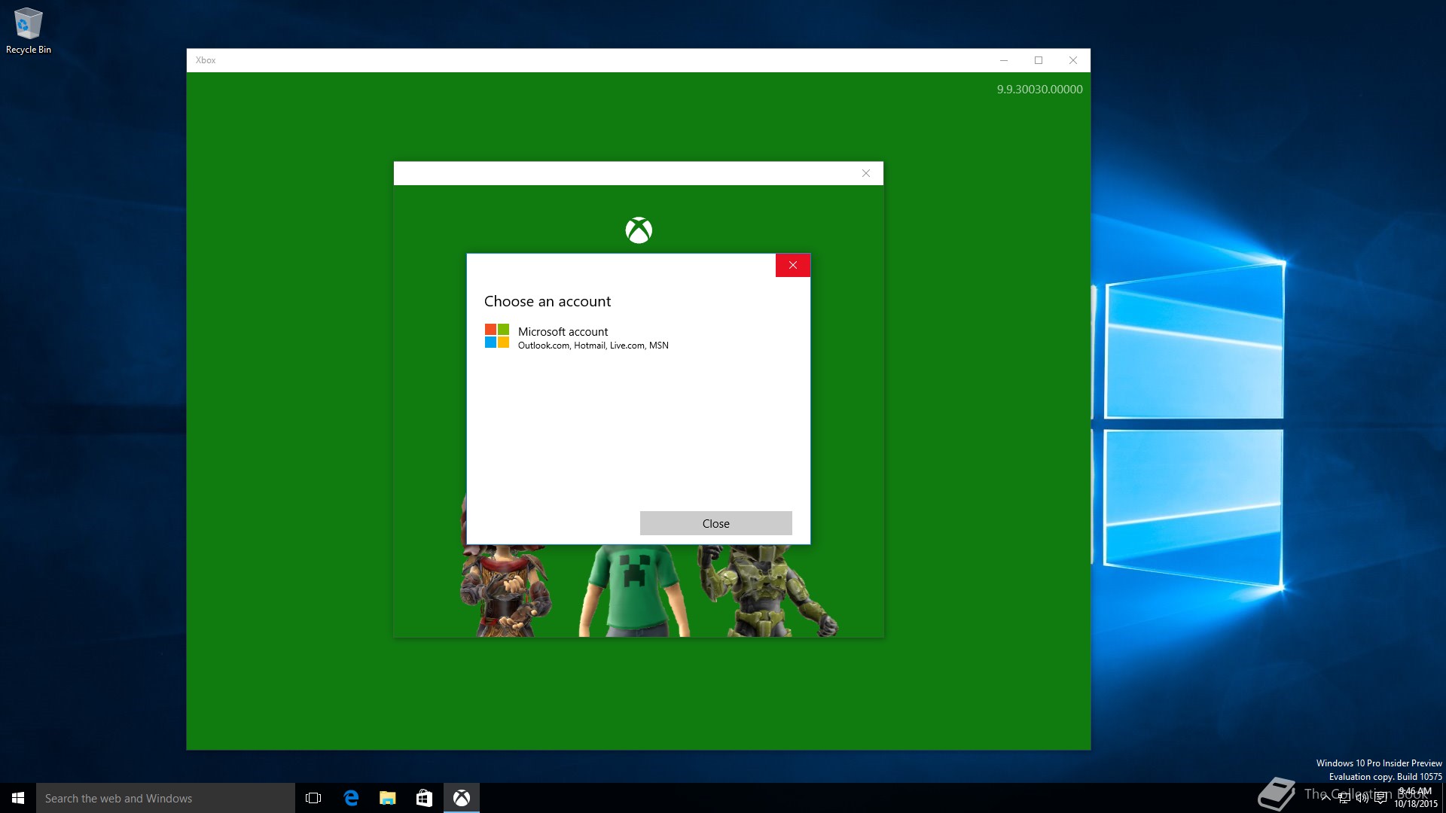Viewport: 1446px width, 813px height.
Task: Click the Microsoft four-color logo icon
Action: 497,336
